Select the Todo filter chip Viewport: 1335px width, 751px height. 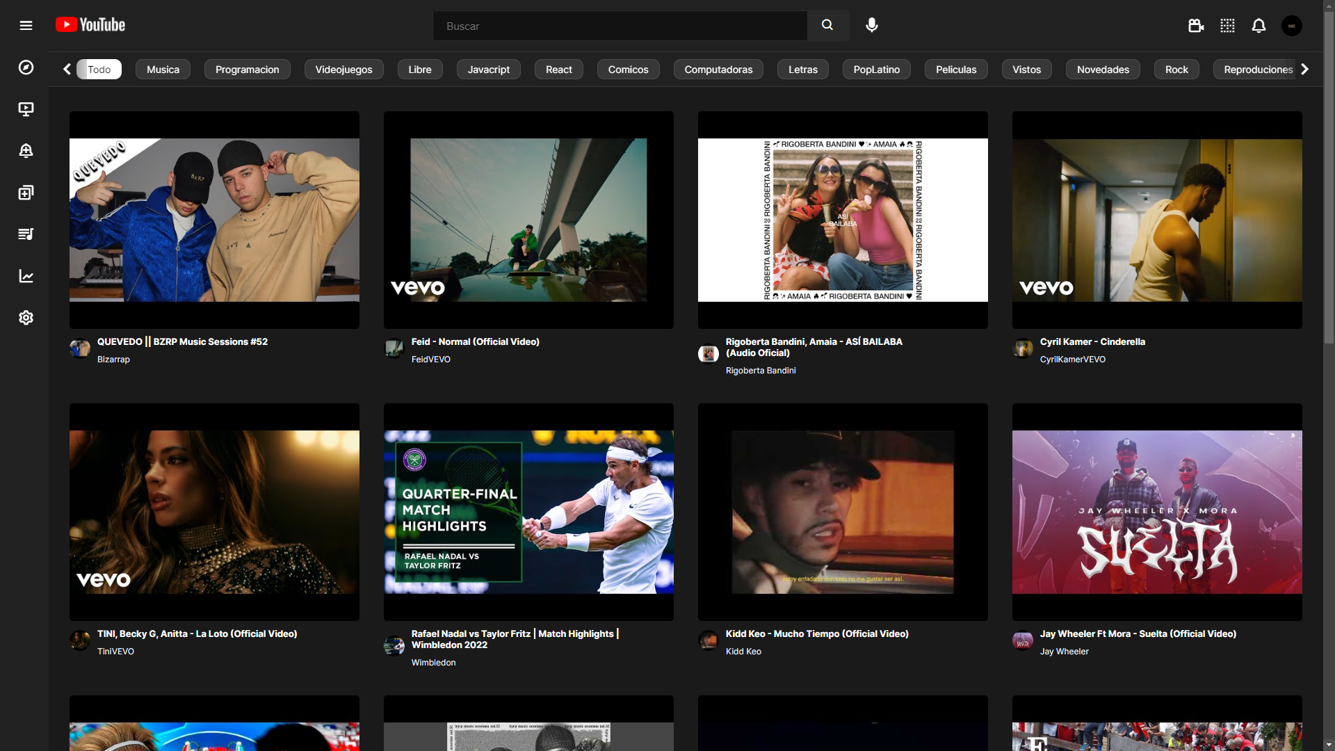pos(99,70)
